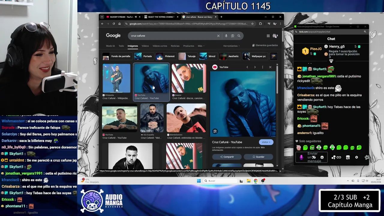Open new Chrome tab with plus

pyautogui.click(x=221, y=17)
